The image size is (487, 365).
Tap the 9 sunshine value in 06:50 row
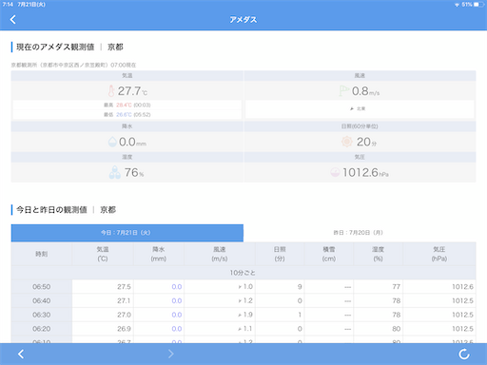click(300, 287)
